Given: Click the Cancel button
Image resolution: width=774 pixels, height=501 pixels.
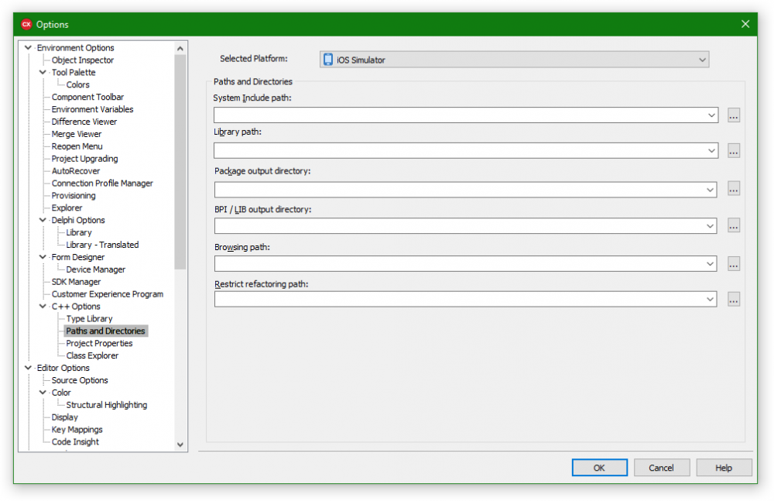Looking at the screenshot, I should click(x=661, y=468).
